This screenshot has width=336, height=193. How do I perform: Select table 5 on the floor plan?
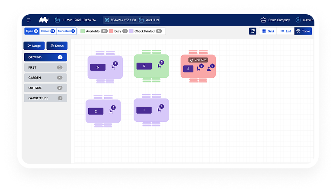(x=144, y=66)
